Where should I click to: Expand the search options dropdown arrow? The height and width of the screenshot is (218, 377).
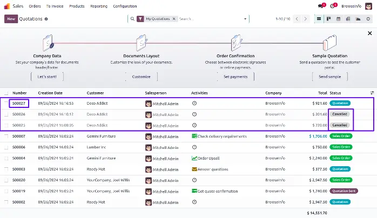pos(245,19)
